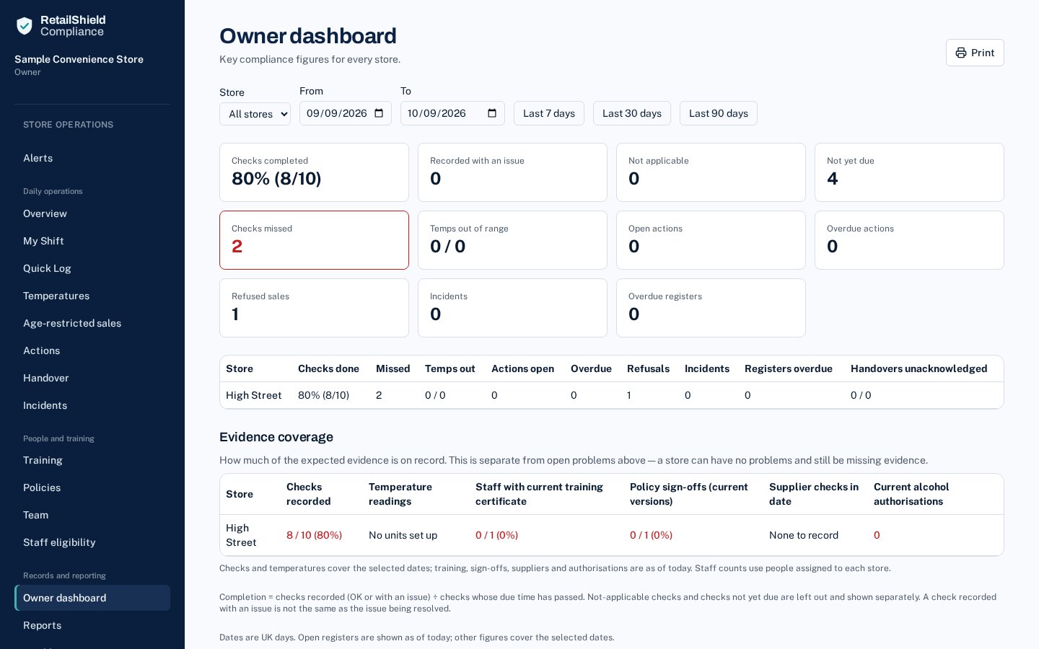This screenshot has height=649, width=1039.
Task: Open My Shift in the sidebar
Action: click(92, 241)
